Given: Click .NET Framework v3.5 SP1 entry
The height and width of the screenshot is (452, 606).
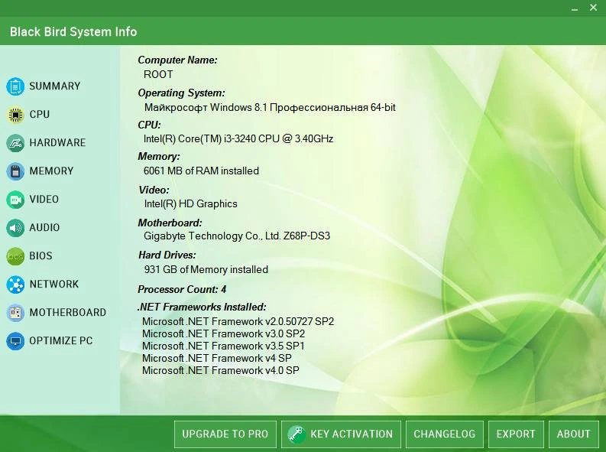Looking at the screenshot, I should 223,346.
